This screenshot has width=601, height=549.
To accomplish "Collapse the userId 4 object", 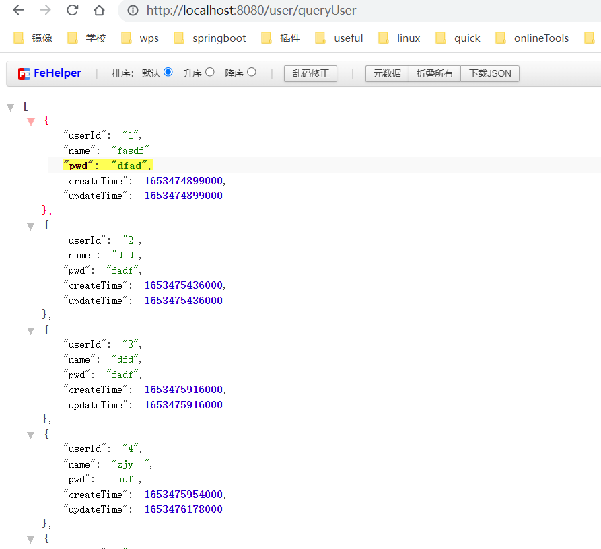I will (x=31, y=435).
